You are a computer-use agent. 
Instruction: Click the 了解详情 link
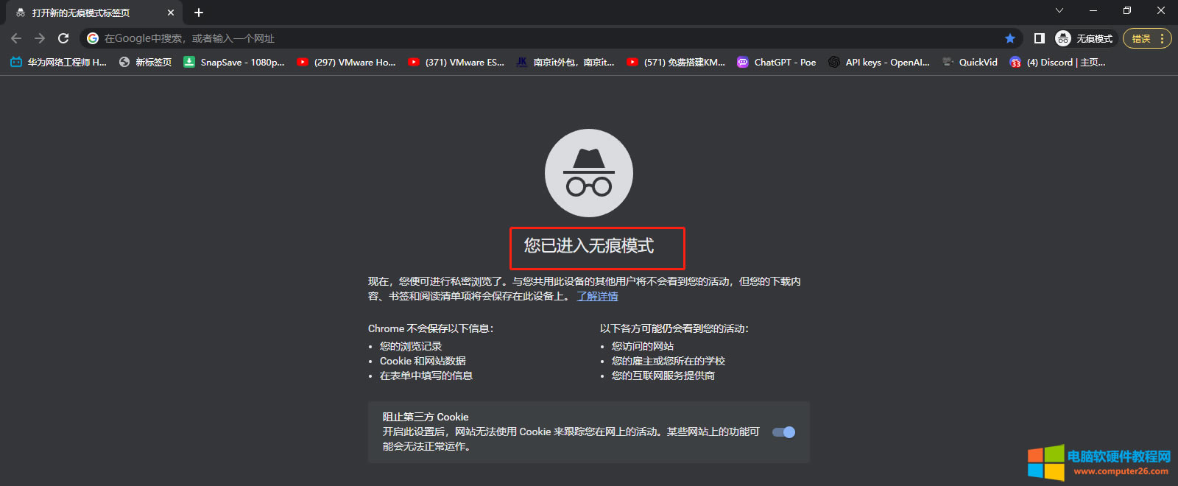pos(597,296)
